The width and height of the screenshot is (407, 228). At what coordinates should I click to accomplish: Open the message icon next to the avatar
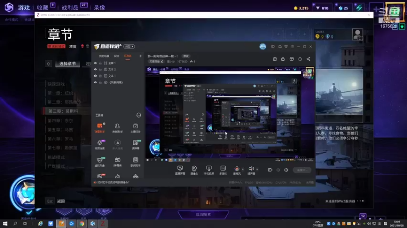tap(273, 47)
